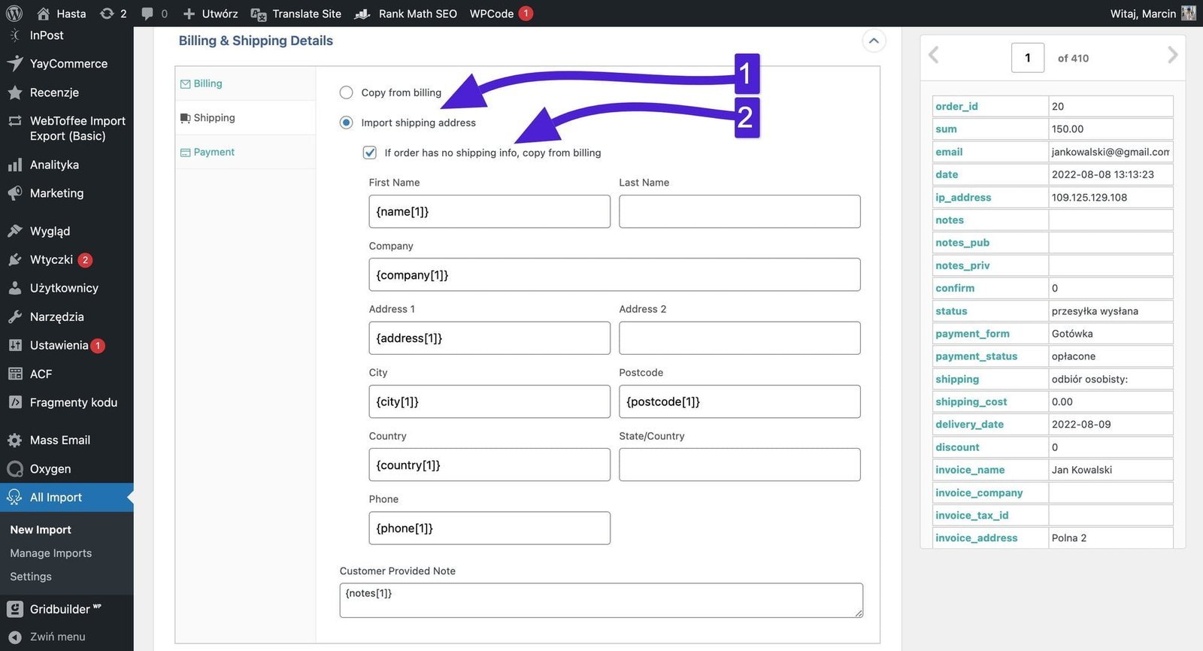Toggle copy from billing fallback checkbox

[x=370, y=153]
